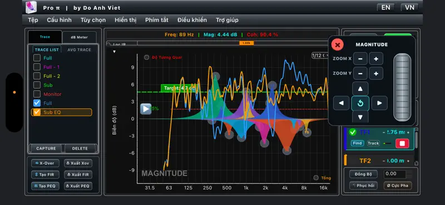The height and width of the screenshot is (205, 445).
Task: Uncheck the checked blue Full trace
Action: coord(37,103)
